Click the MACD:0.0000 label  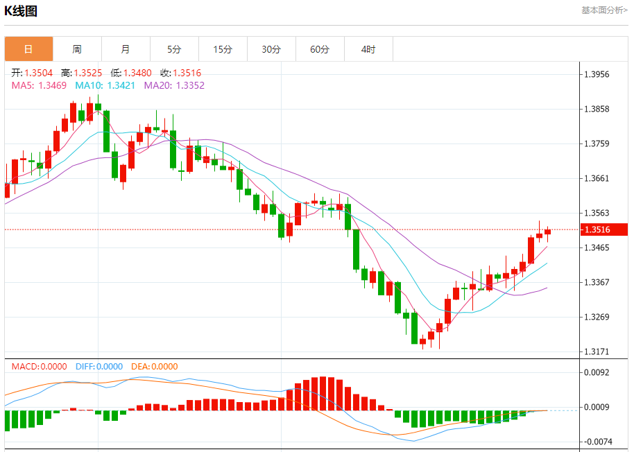point(40,366)
